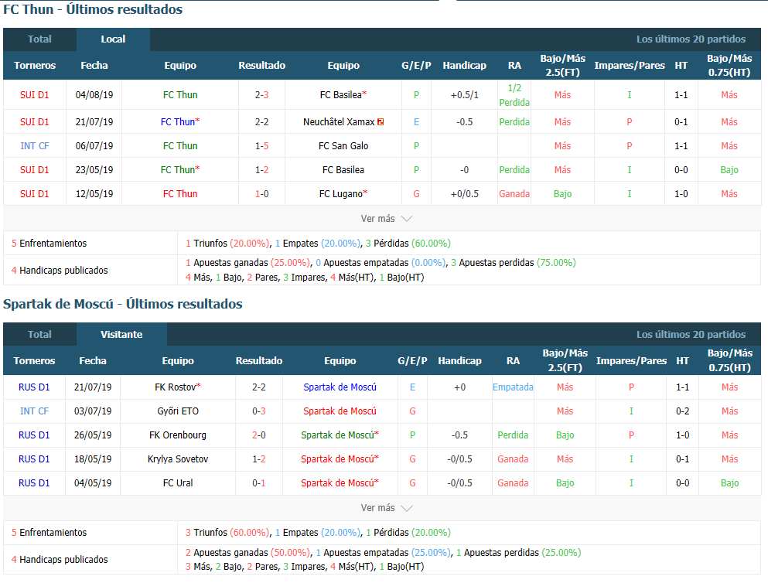
Task: Click "Empatada" in the FK Rostov row
Action: coord(513,387)
